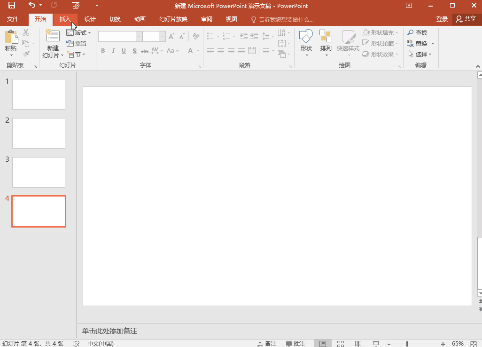The width and height of the screenshot is (482, 347).
Task: Expand the 选择 dropdown in editing group
Action: tap(420, 55)
